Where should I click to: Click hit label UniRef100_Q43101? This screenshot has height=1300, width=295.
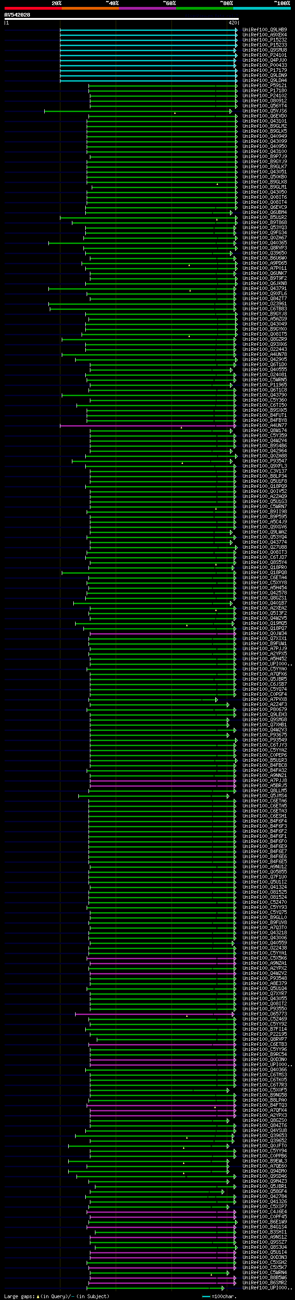(265, 121)
